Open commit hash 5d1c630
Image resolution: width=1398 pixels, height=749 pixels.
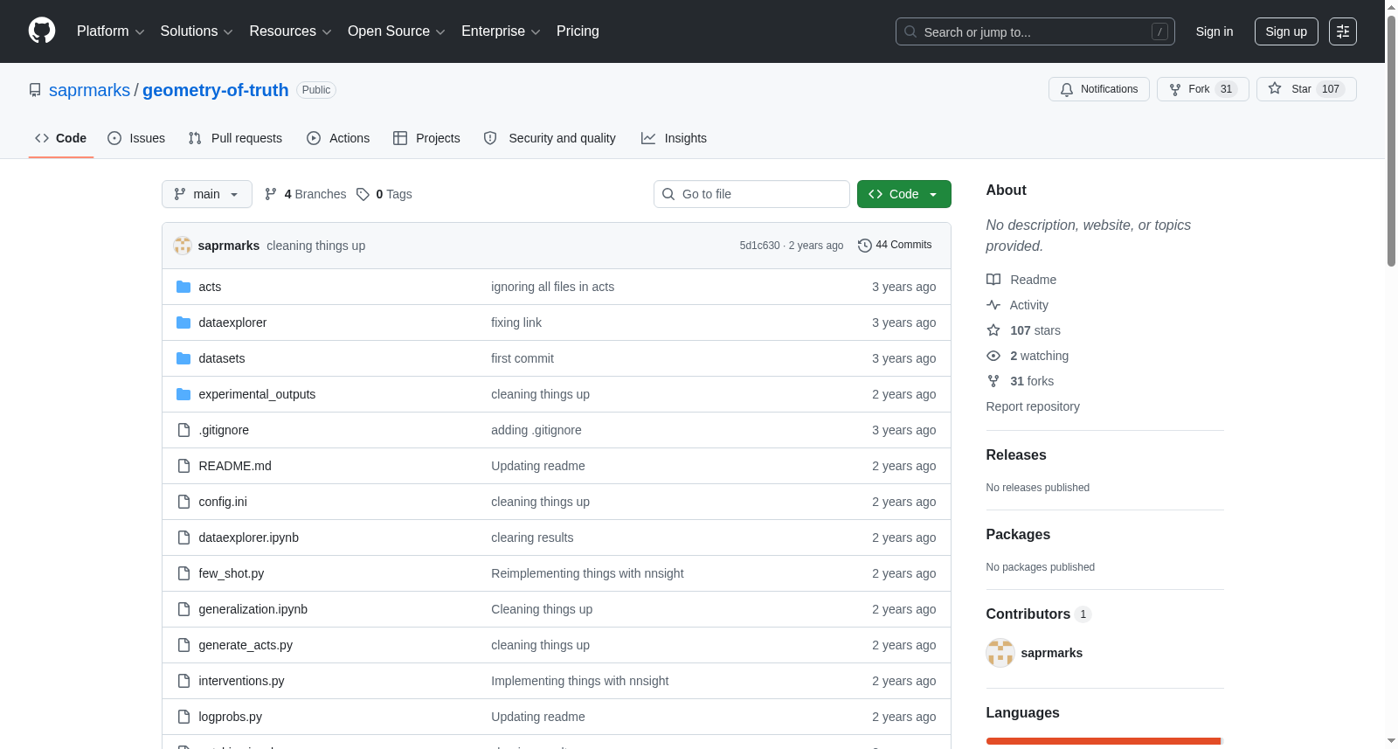click(759, 246)
